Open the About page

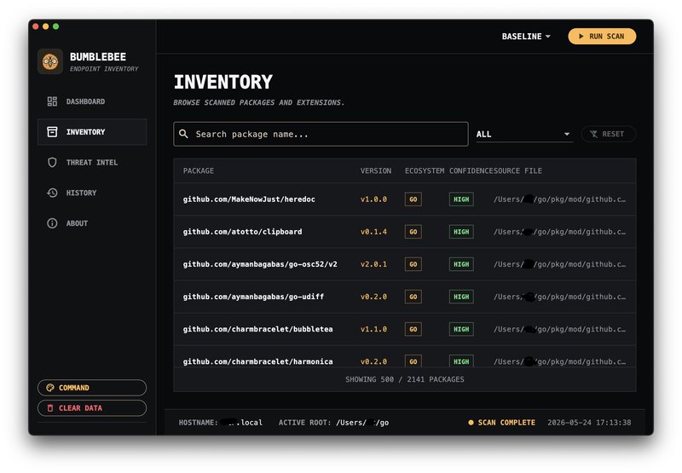click(92, 223)
